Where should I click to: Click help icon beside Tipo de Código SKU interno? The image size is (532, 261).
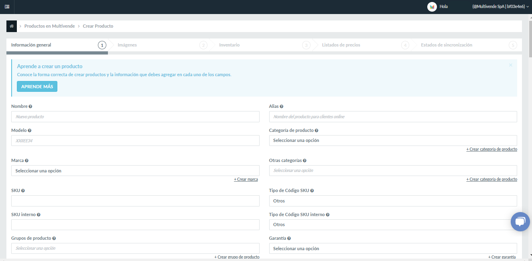328,215
